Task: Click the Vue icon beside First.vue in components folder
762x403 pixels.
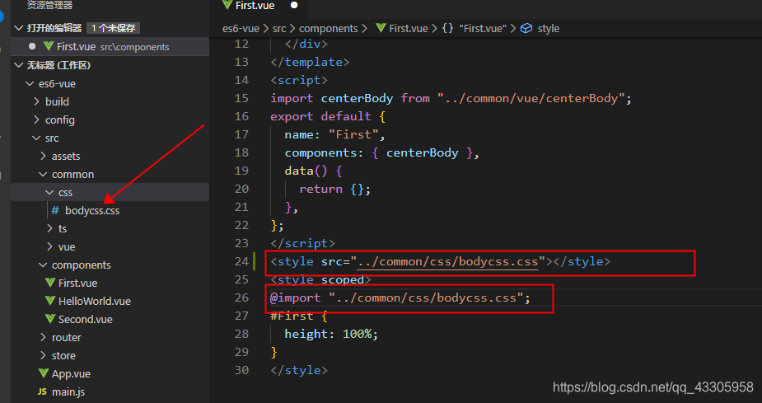Action: click(x=50, y=283)
